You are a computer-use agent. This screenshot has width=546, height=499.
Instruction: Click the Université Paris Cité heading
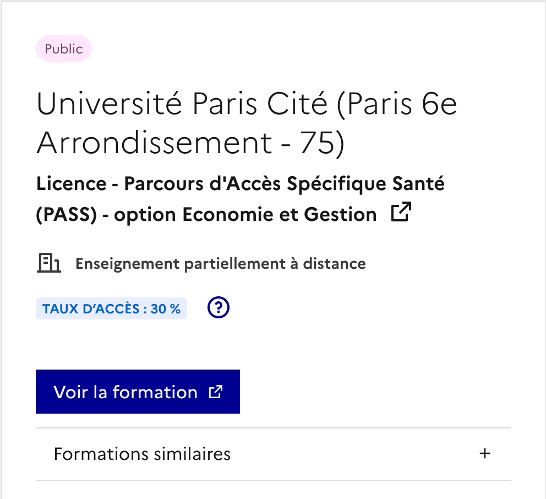[247, 105]
